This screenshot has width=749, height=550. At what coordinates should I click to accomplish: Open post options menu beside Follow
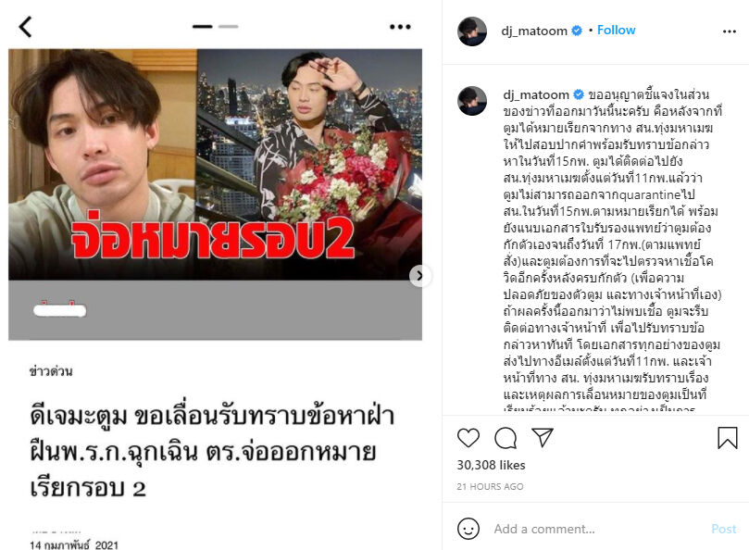(729, 31)
